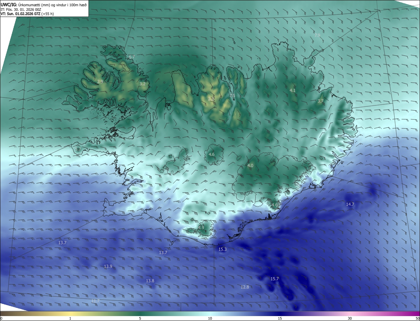This screenshot has height=321, width=420.
Task: Click the 4.1 value label
Action: 293,90
